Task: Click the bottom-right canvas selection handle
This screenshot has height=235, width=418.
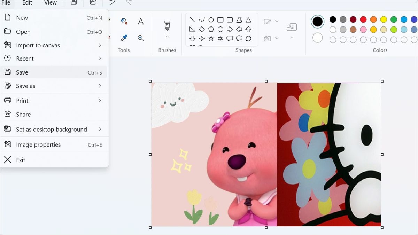Action: click(382, 227)
